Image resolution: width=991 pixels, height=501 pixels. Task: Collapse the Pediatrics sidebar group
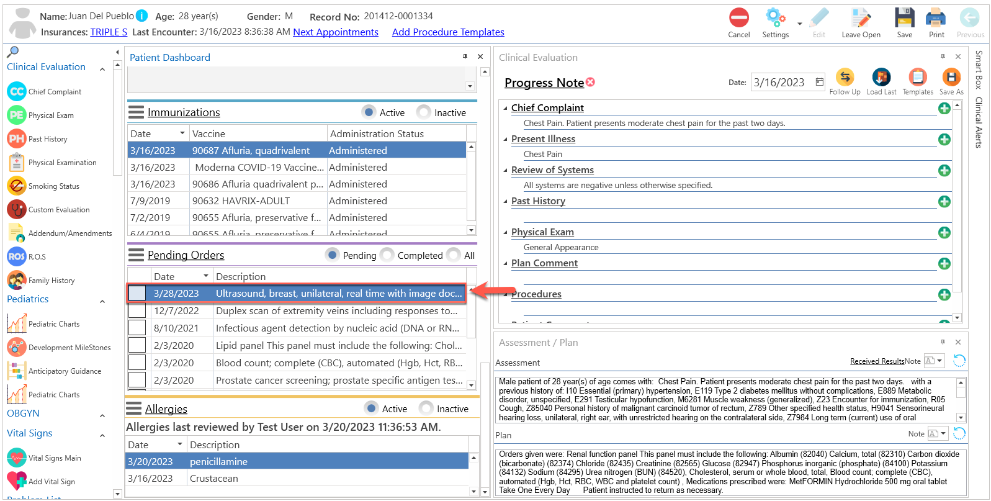102,302
